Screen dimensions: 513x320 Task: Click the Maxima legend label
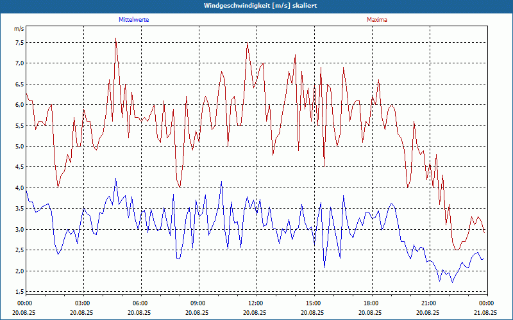376,20
